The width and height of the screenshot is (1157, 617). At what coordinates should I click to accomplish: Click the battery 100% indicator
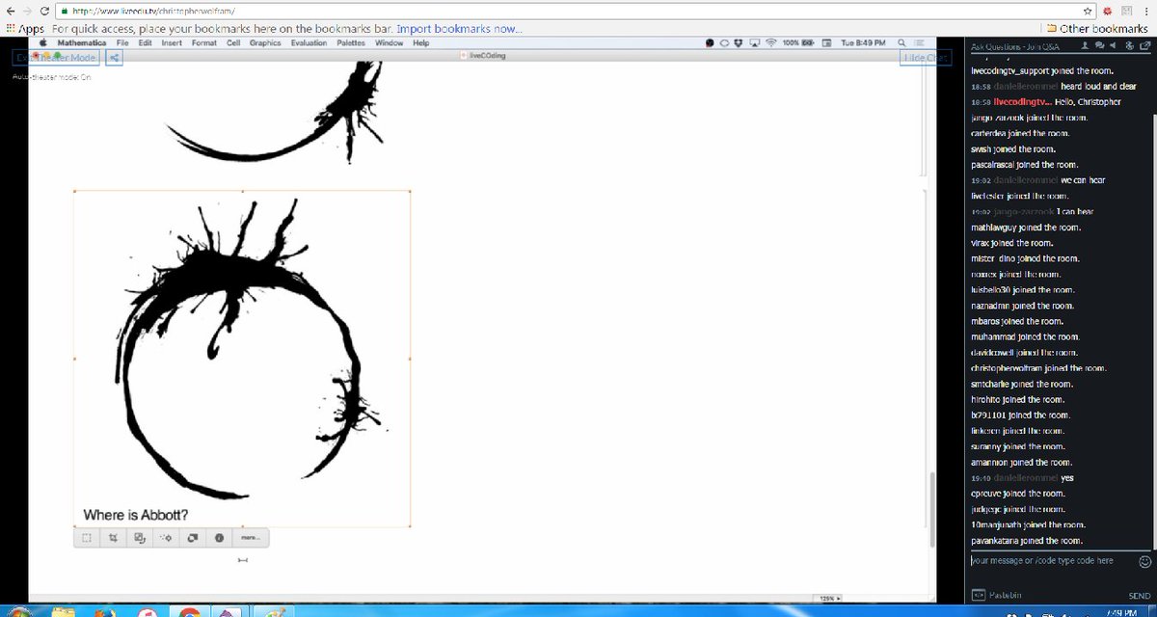coord(799,43)
